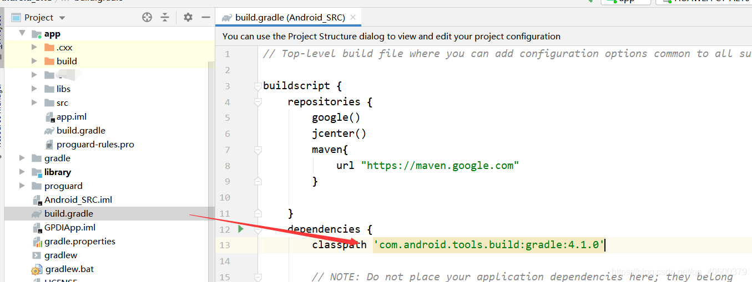Click the app module folder icon
This screenshot has height=282, width=752.
(37, 34)
